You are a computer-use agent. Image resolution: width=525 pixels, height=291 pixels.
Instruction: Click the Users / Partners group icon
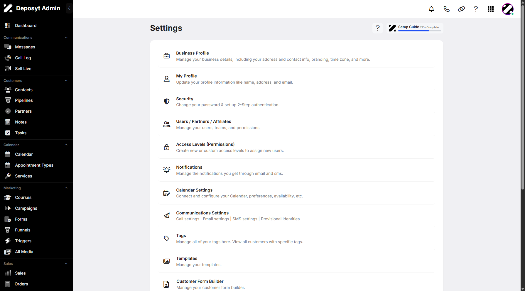click(x=167, y=124)
